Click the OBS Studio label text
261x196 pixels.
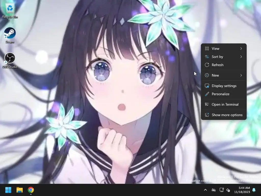(10, 67)
